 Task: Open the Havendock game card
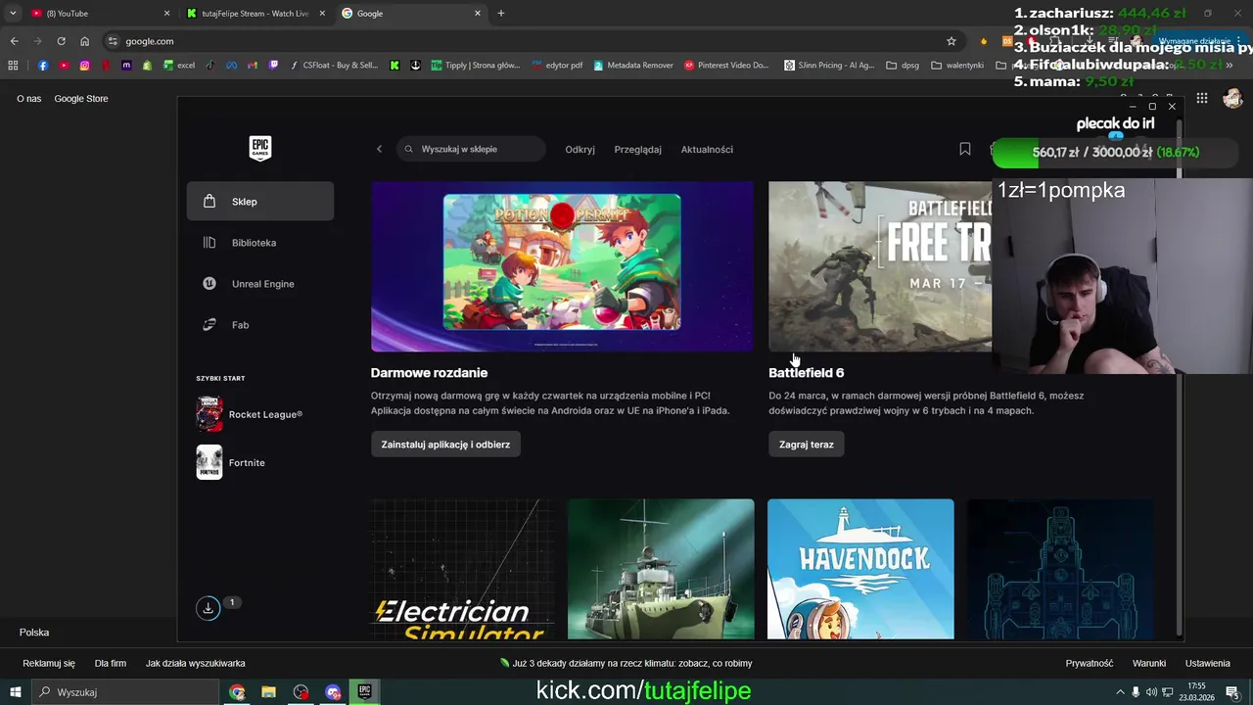(x=860, y=569)
